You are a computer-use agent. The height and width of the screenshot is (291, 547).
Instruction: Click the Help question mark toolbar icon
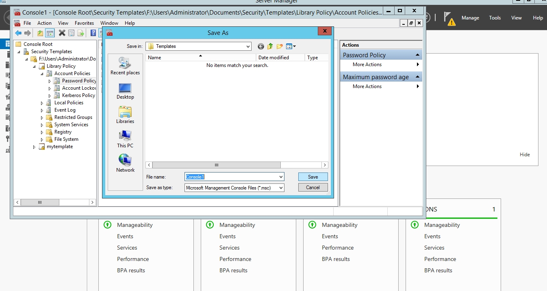[x=93, y=33]
